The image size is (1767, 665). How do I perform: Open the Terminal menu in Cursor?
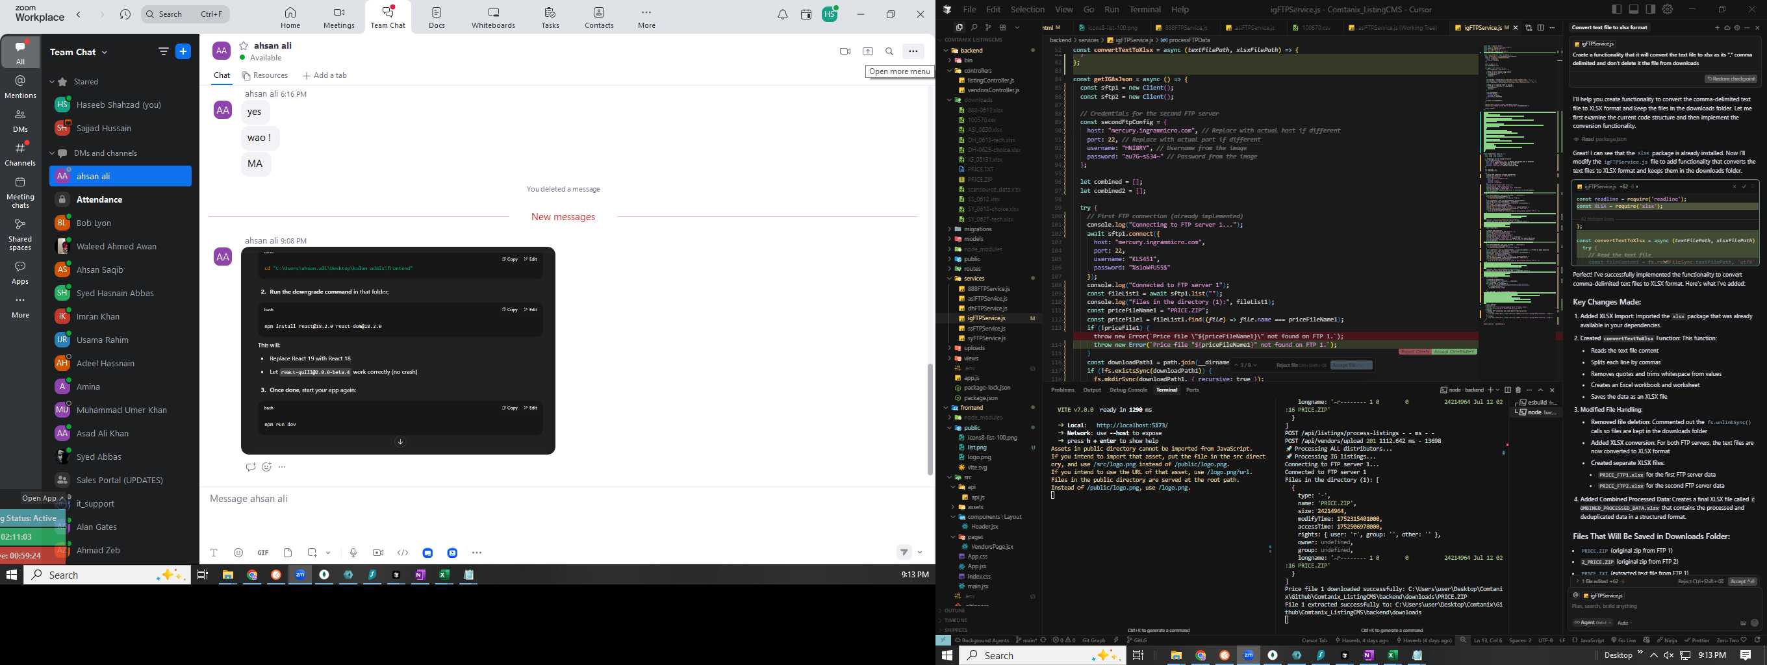1145,10
